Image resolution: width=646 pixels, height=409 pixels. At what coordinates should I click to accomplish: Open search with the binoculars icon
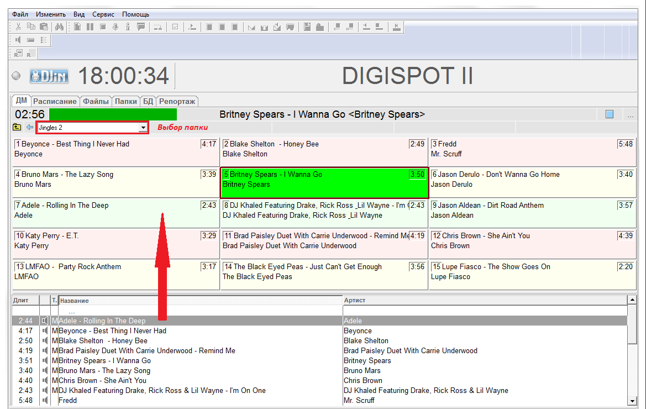(x=59, y=27)
